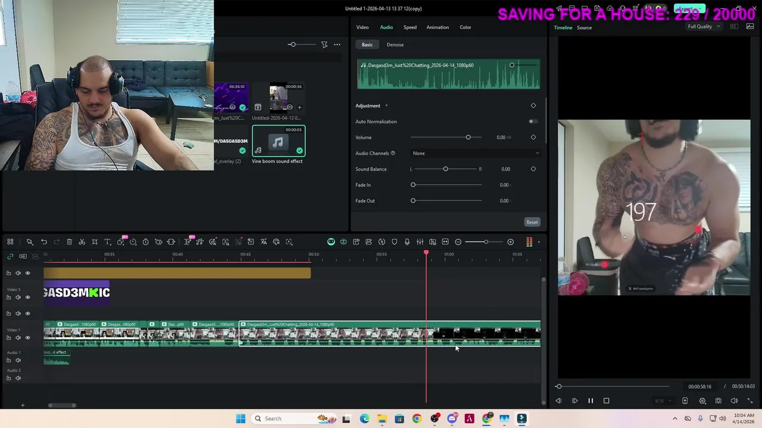Open the color palette tool icon

pyautogui.click(x=276, y=242)
